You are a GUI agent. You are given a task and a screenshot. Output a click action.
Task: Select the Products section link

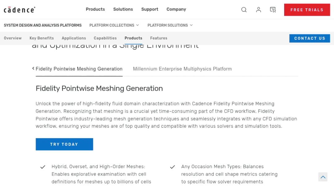[133, 38]
